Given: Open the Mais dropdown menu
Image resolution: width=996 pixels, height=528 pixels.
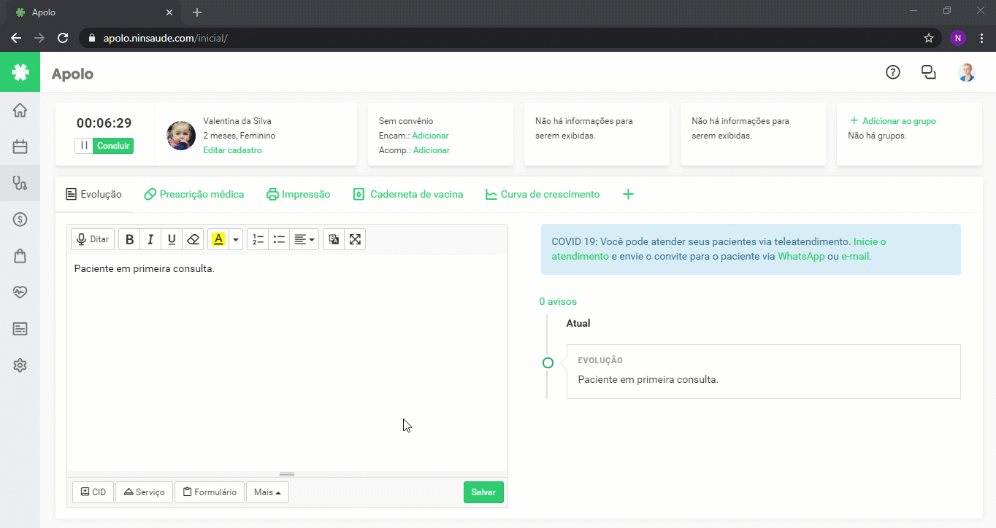Looking at the screenshot, I should click(267, 492).
